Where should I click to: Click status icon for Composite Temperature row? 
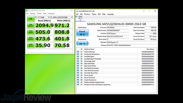pos(78,54)
